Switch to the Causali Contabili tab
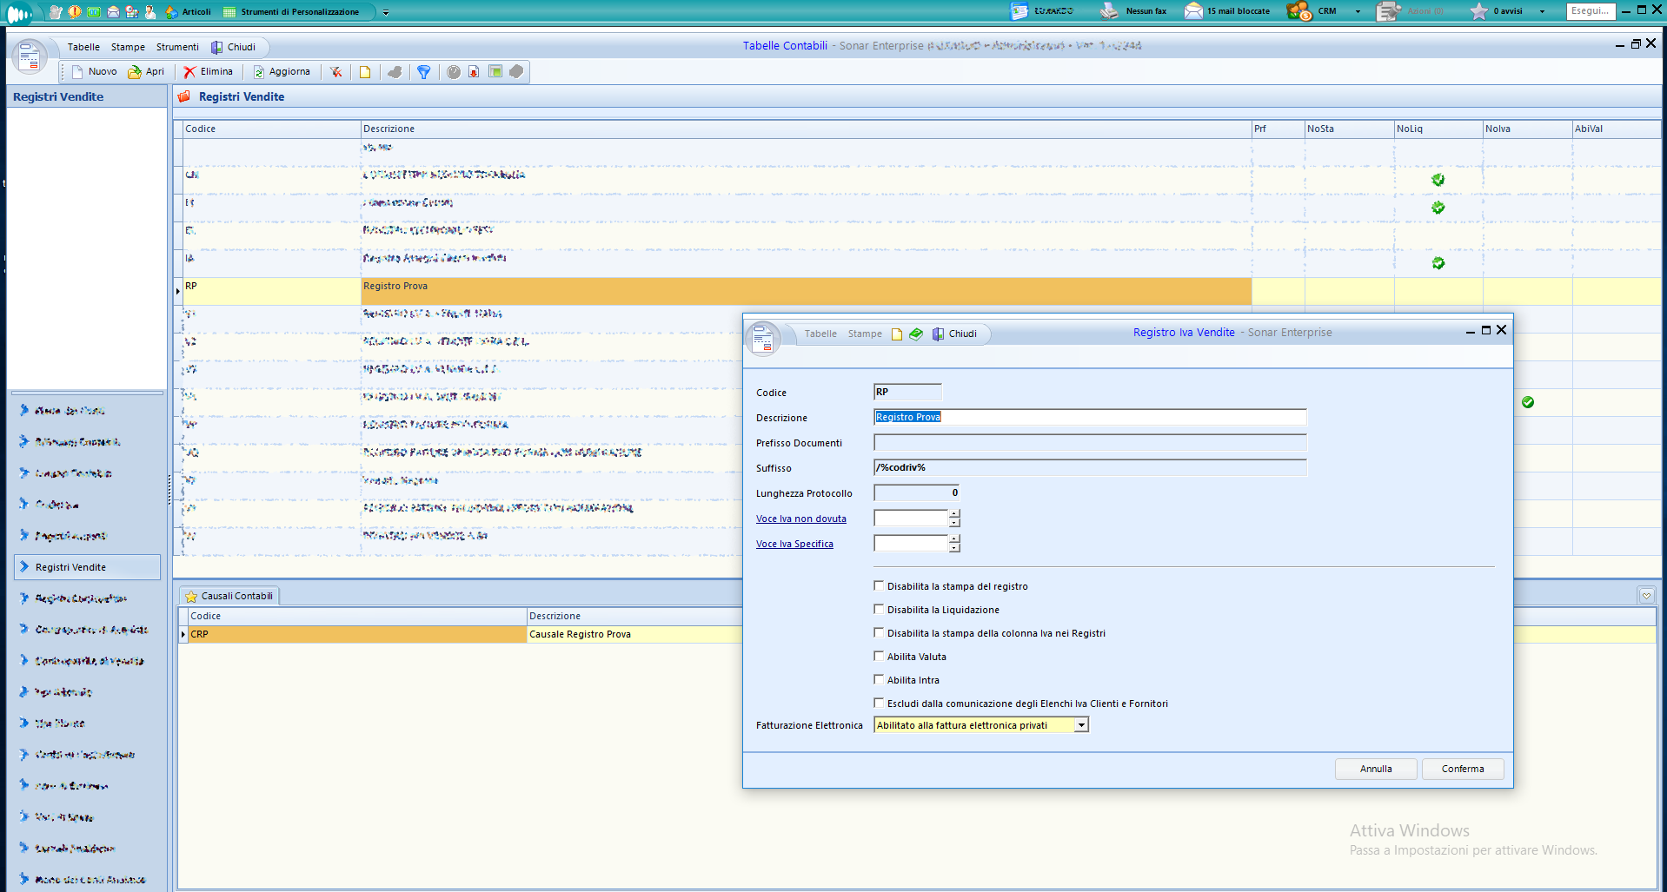This screenshot has height=892, width=1667. [229, 596]
